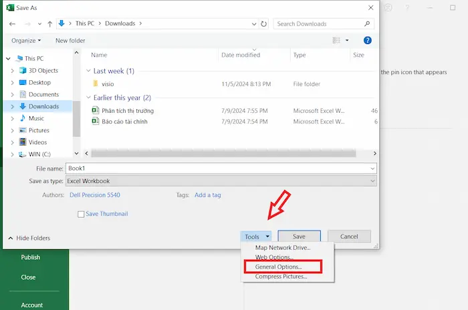
Task: Open the address bar history dropdown
Action: (254, 24)
